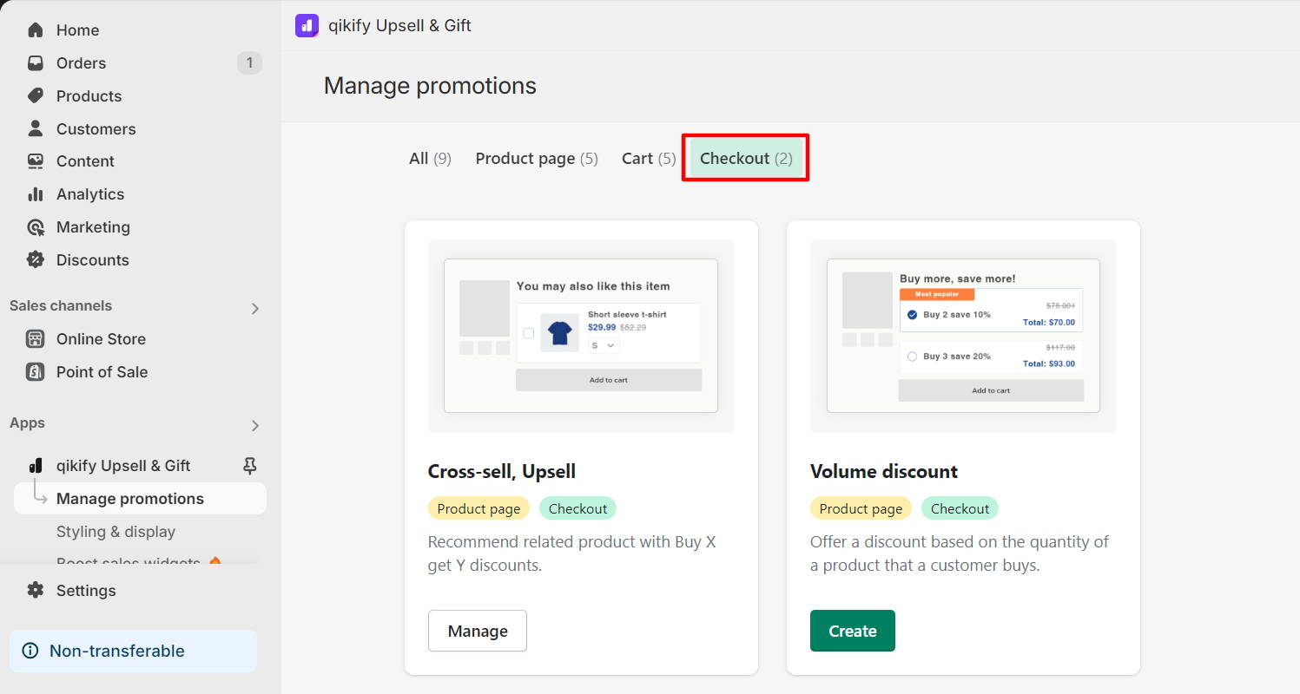1300x694 pixels.
Task: Expand the Apps section chevron
Action: pyautogui.click(x=255, y=425)
